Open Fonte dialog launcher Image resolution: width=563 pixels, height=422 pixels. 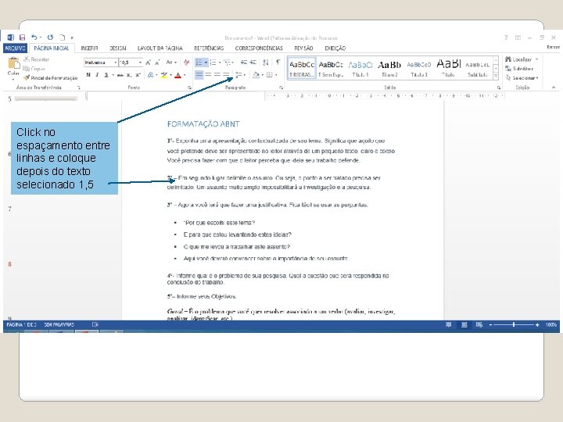[x=189, y=88]
